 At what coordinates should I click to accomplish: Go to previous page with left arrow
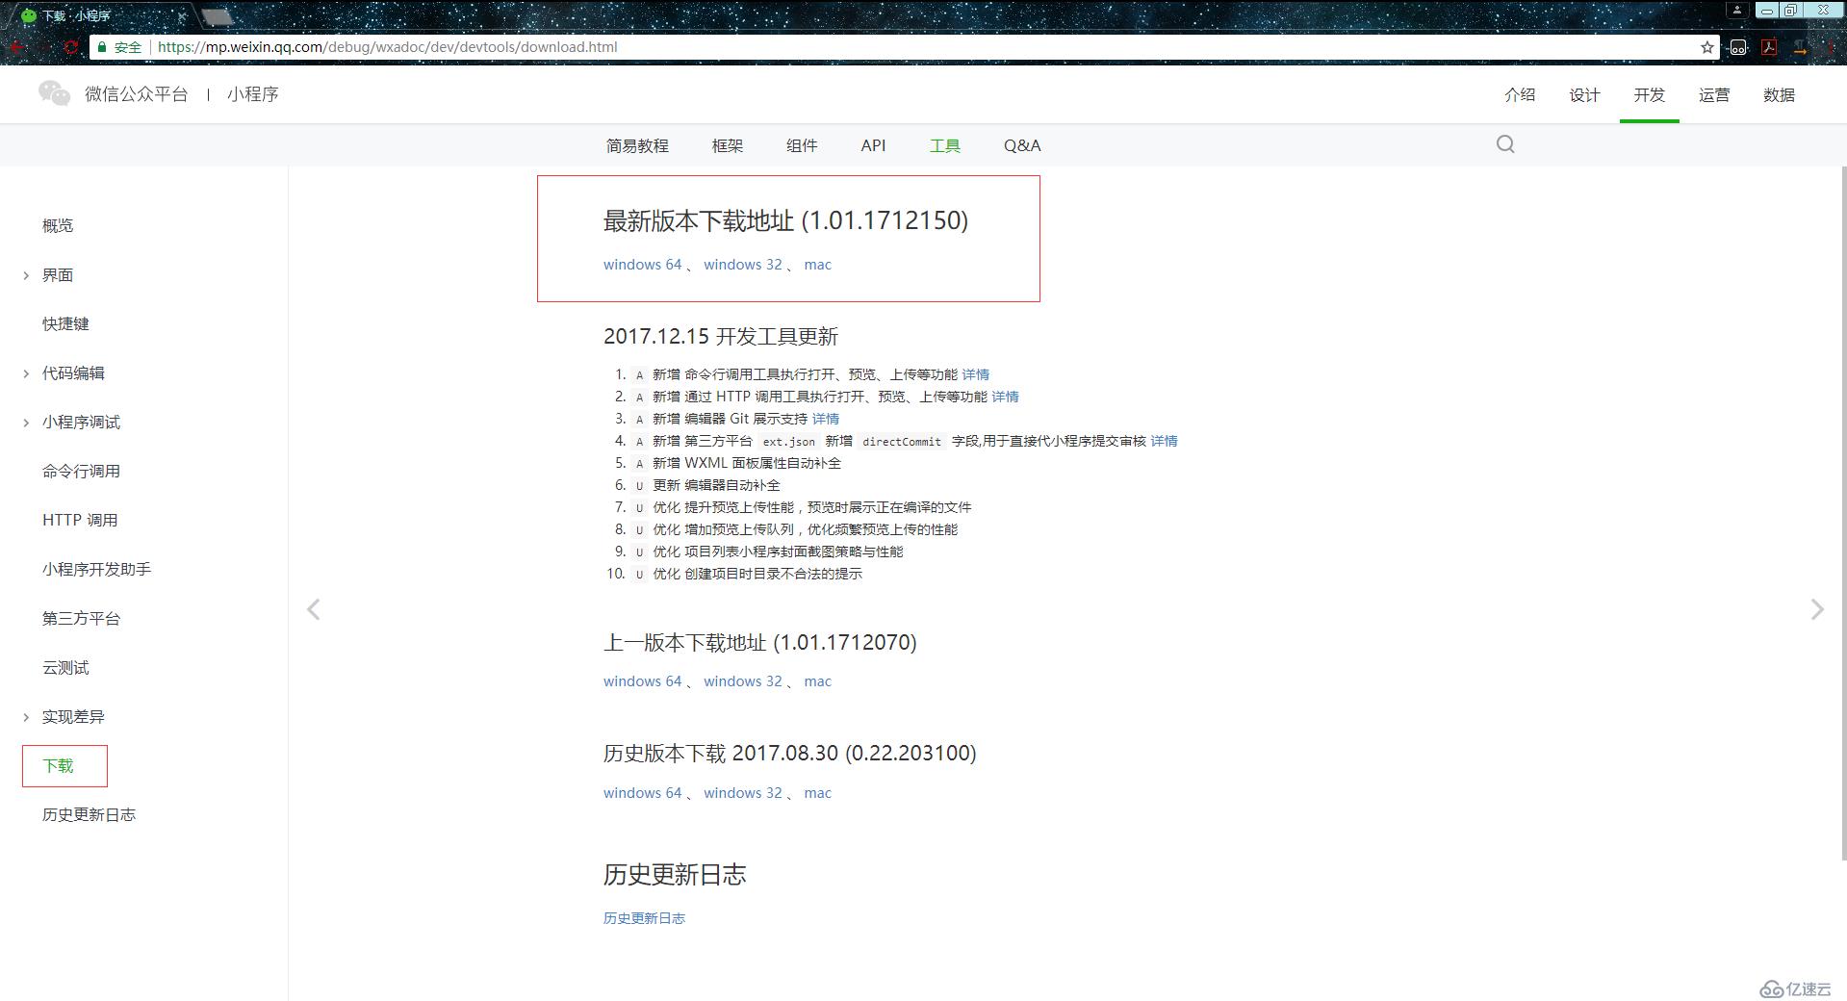(313, 609)
